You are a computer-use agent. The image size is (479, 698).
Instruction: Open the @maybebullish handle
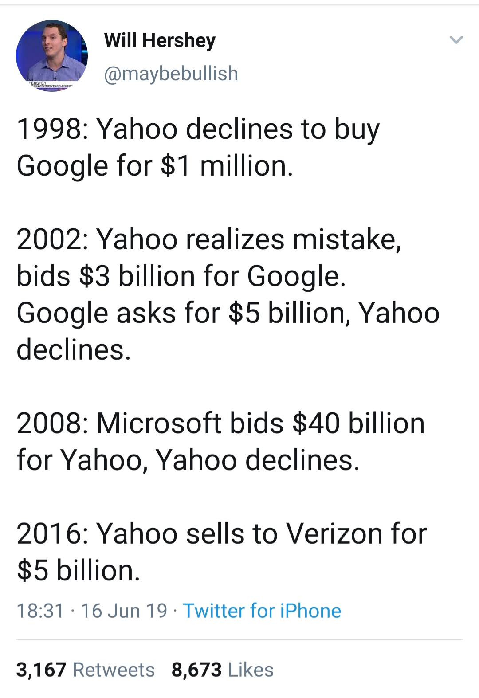click(171, 74)
